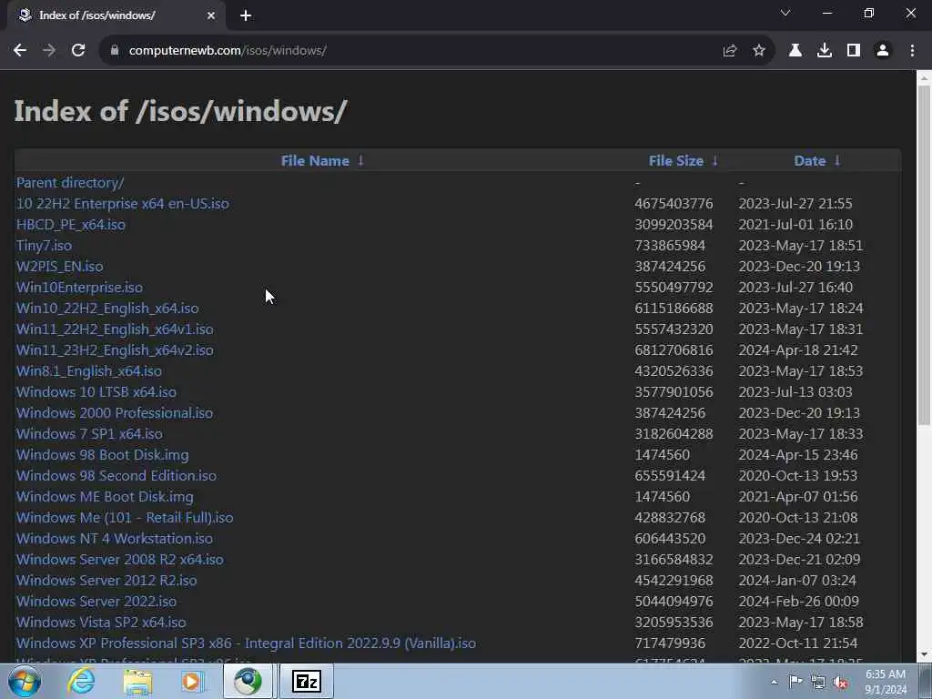Share this page icon in address bar
932x699 pixels.
730,51
